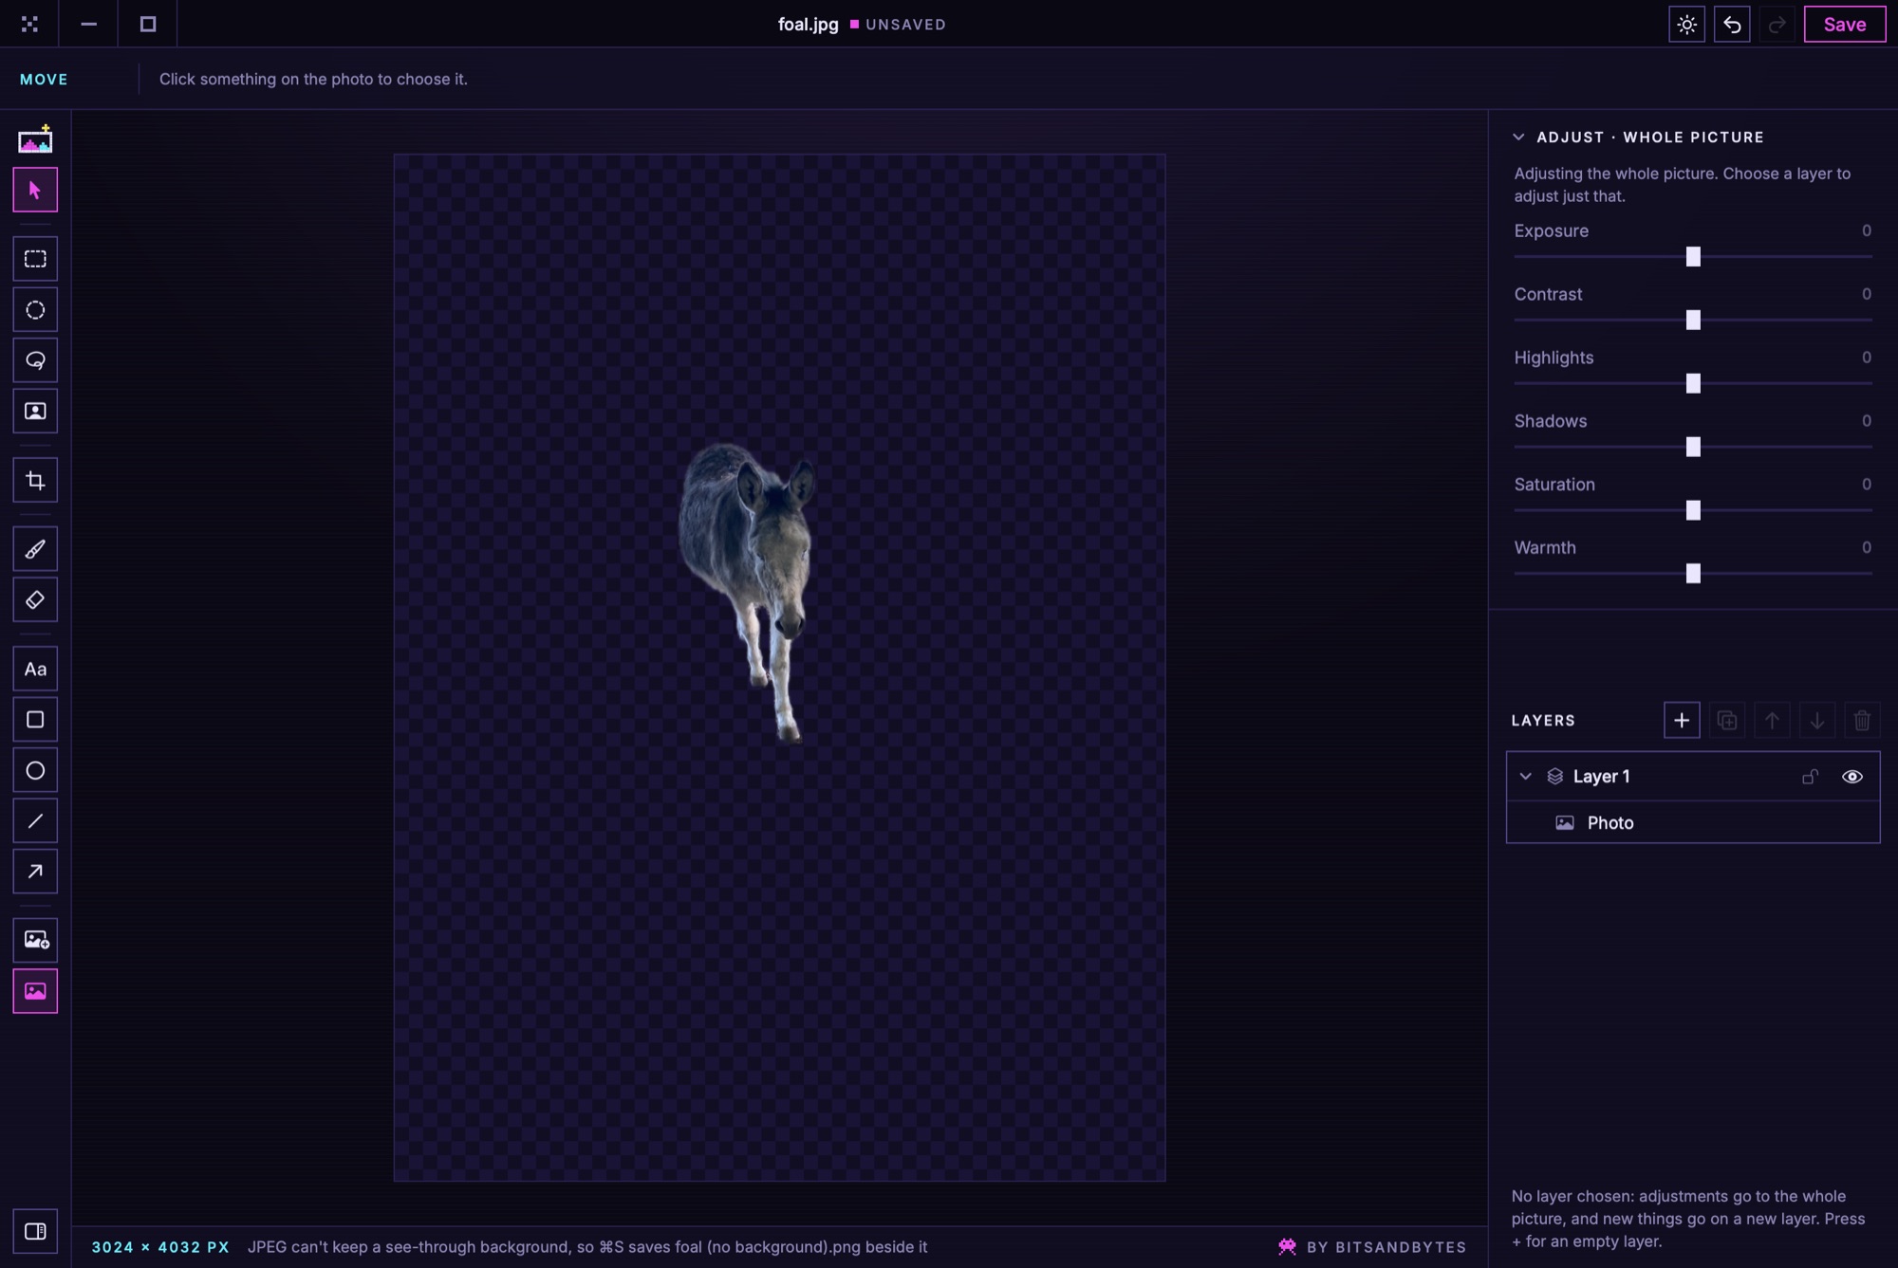Choose the ellipse selection tool
The width and height of the screenshot is (1898, 1268).
[35, 310]
